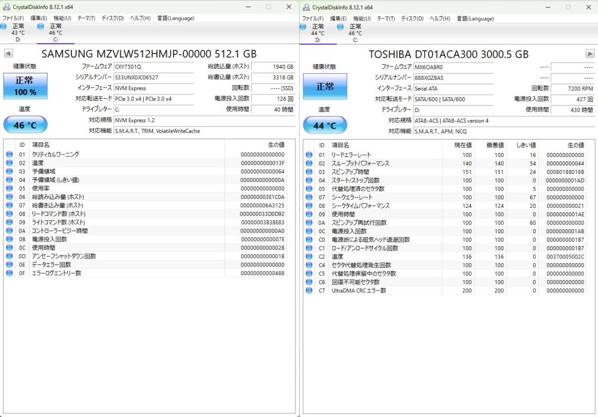This screenshot has height=417, width=598.
Task: Select the C: disk tab in the Samsung window
Action: 55,32
